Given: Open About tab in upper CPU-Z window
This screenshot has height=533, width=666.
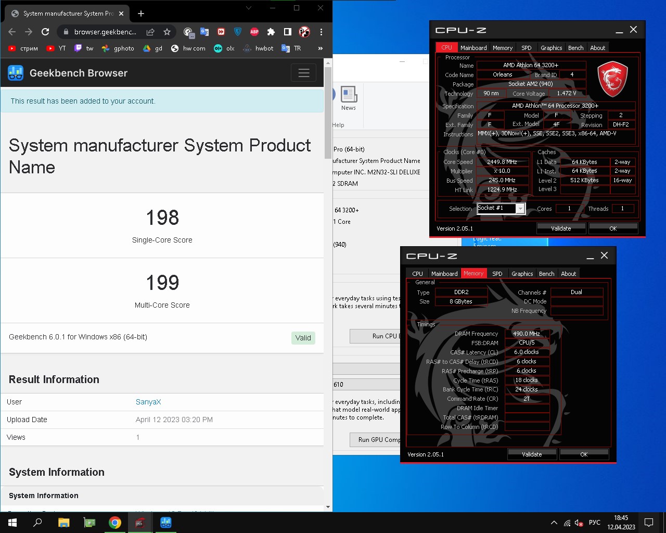Looking at the screenshot, I should [x=597, y=47].
